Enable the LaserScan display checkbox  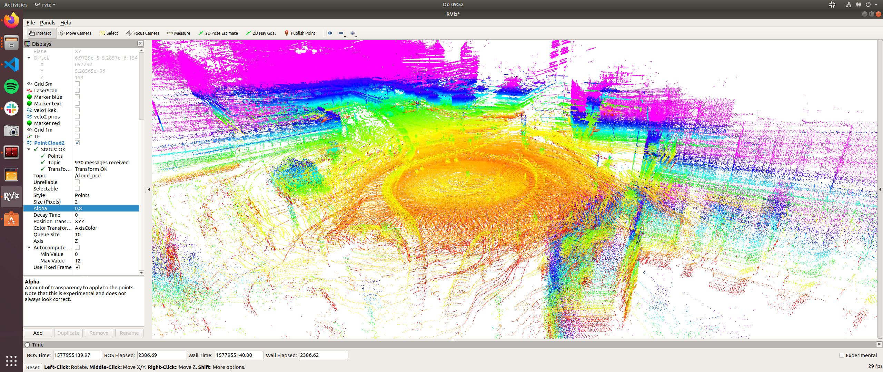pyautogui.click(x=77, y=90)
